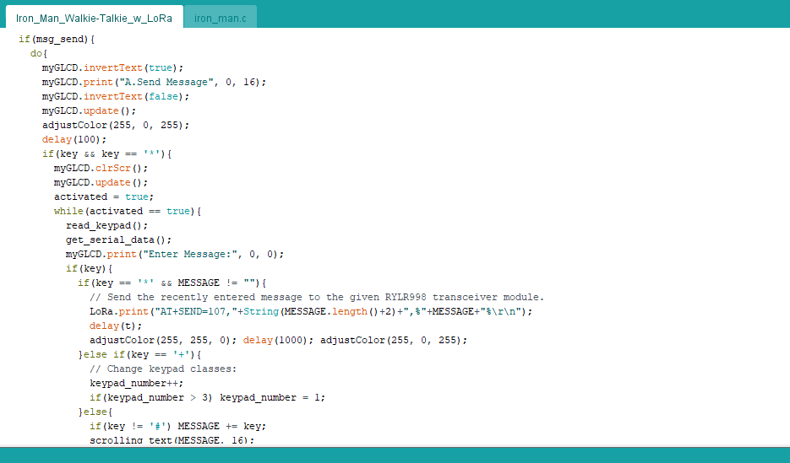Click the RYLR998 transceiver comment line
The height and width of the screenshot is (463, 790).
point(317,297)
